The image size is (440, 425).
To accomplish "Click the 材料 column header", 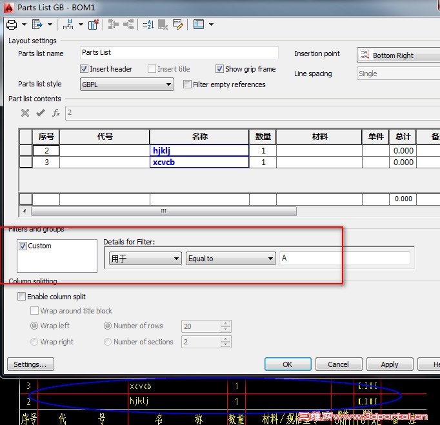I will pos(319,137).
